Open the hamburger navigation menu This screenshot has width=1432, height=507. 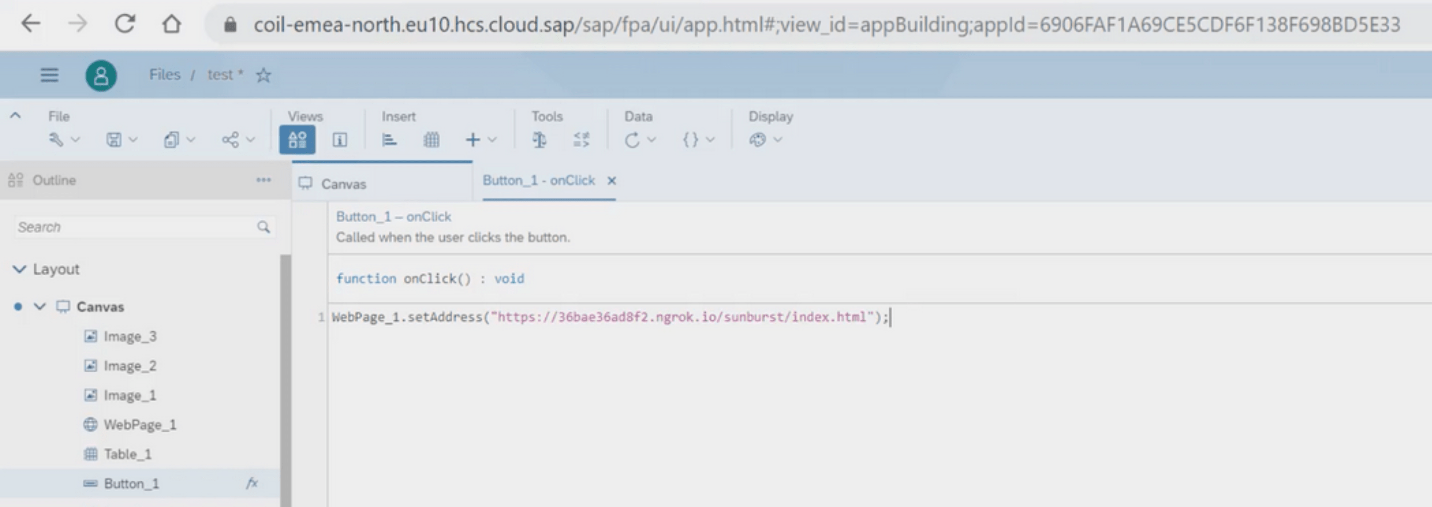point(49,75)
